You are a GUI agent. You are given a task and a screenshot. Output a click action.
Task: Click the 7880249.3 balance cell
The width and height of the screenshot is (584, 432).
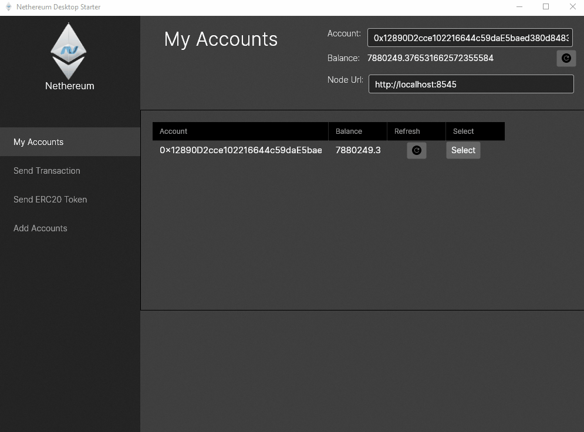358,150
